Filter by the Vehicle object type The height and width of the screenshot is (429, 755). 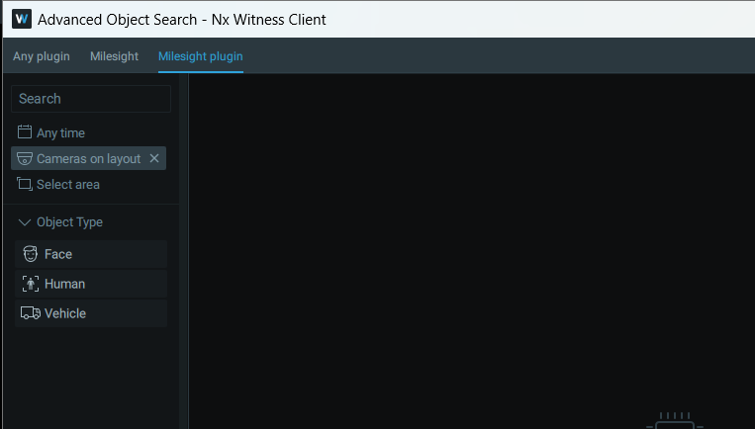pyautogui.click(x=91, y=313)
